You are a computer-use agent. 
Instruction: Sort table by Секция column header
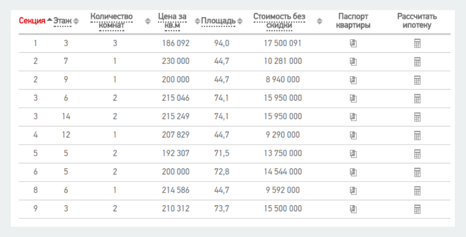pyautogui.click(x=32, y=21)
